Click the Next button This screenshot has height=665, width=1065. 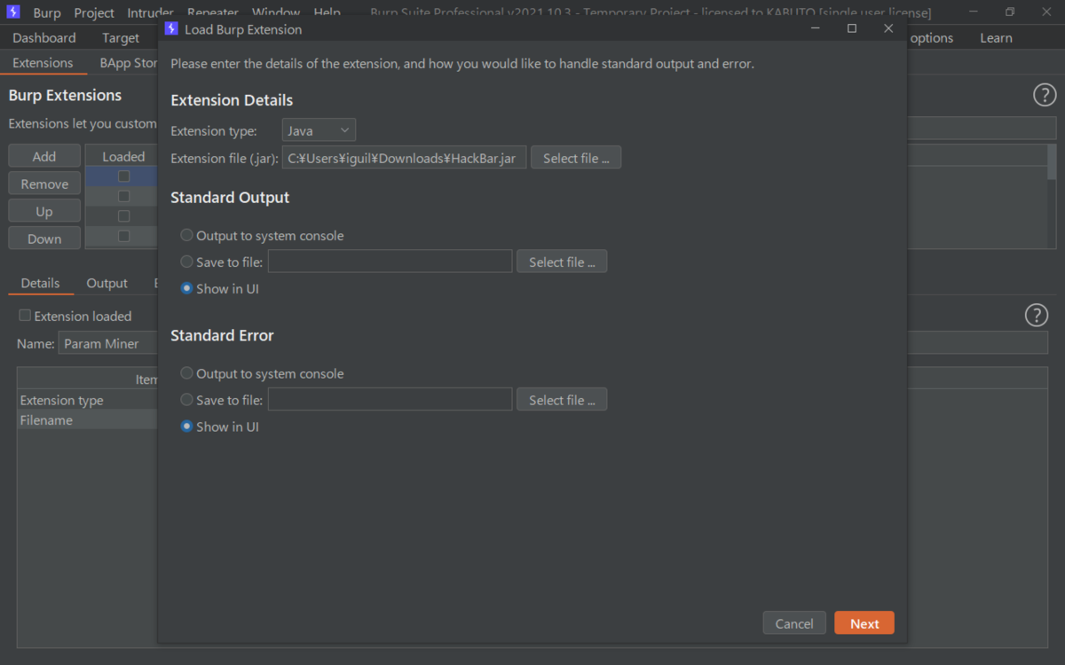[x=864, y=623]
